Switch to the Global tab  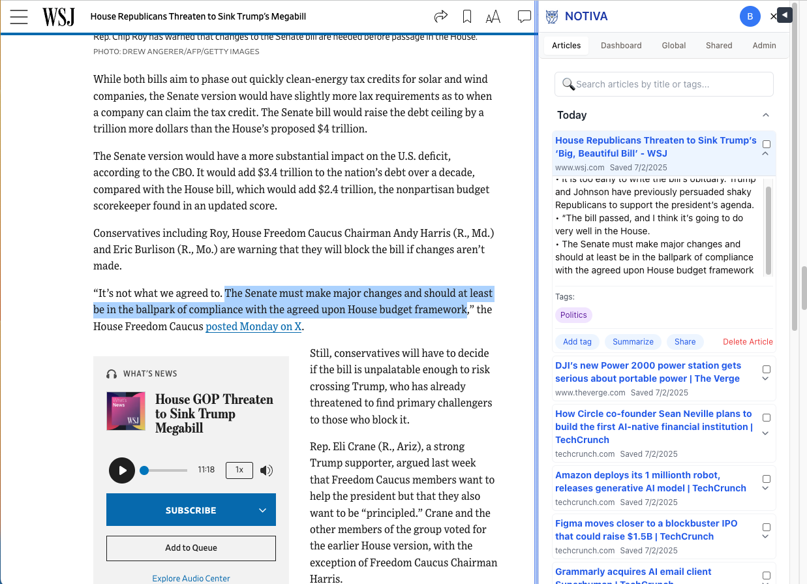(674, 46)
